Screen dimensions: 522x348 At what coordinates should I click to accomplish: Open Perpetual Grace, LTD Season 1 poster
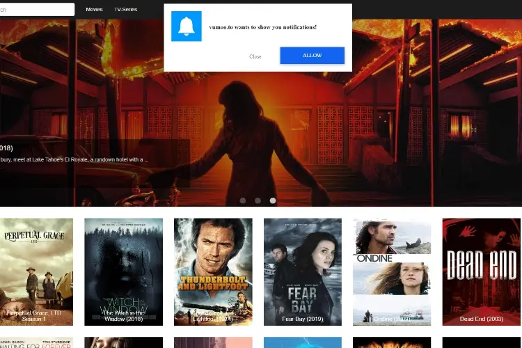click(x=36, y=271)
